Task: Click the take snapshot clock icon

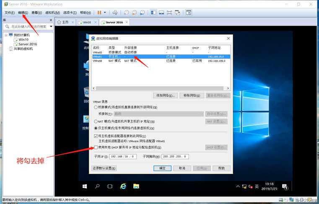Action: pos(126,13)
